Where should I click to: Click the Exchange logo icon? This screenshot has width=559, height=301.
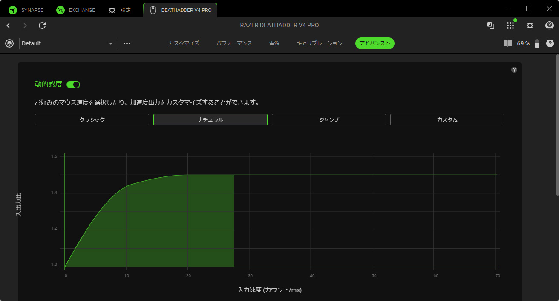61,10
